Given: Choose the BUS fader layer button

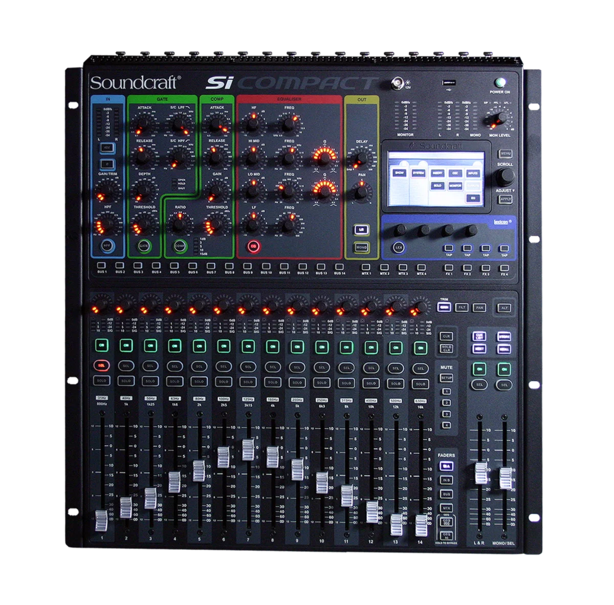Looking at the screenshot, I should (x=446, y=494).
